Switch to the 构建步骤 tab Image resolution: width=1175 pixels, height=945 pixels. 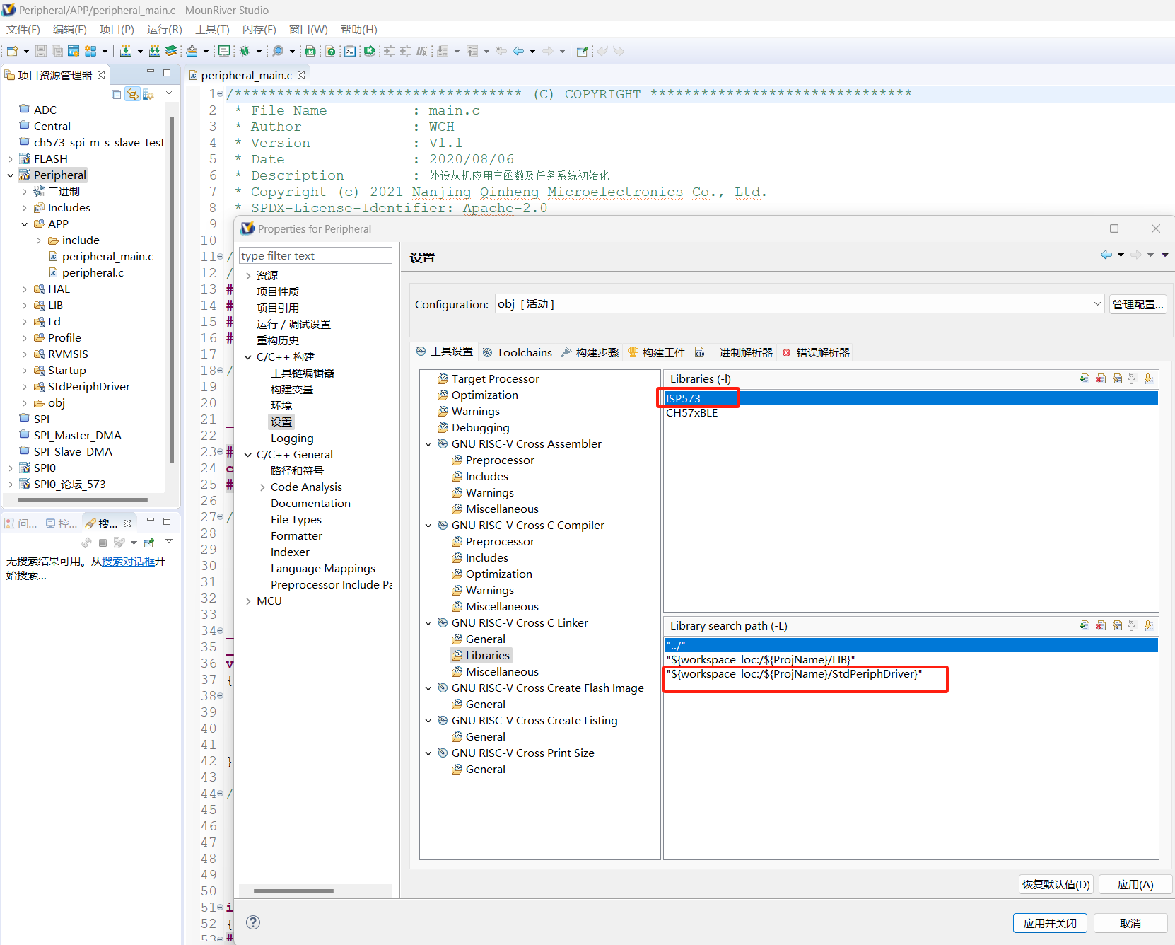[590, 352]
